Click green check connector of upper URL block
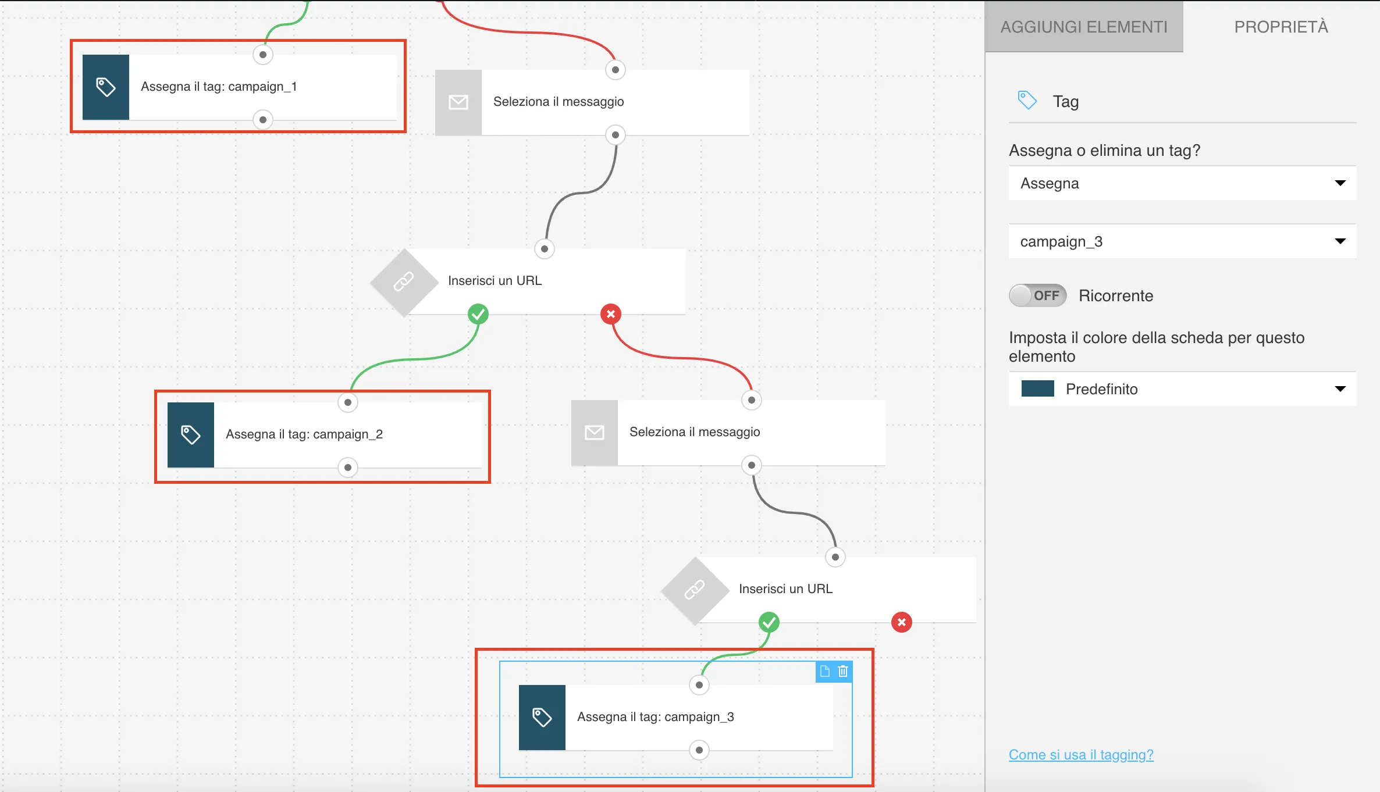Image resolution: width=1380 pixels, height=792 pixels. click(478, 314)
